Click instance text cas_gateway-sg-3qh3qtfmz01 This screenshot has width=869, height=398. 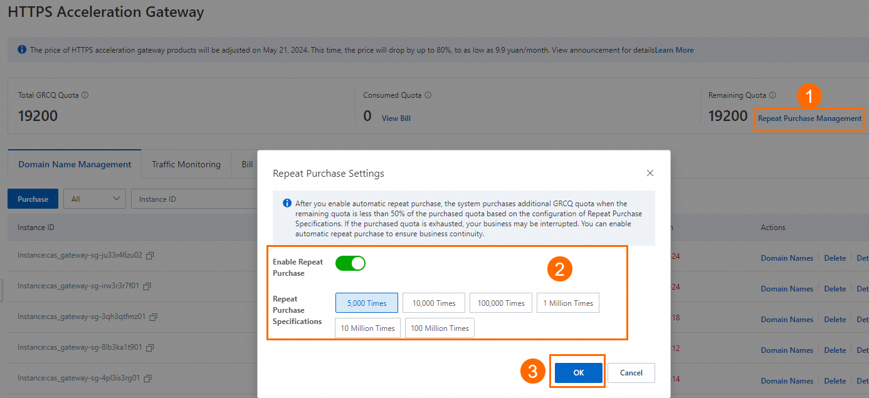[x=82, y=317]
